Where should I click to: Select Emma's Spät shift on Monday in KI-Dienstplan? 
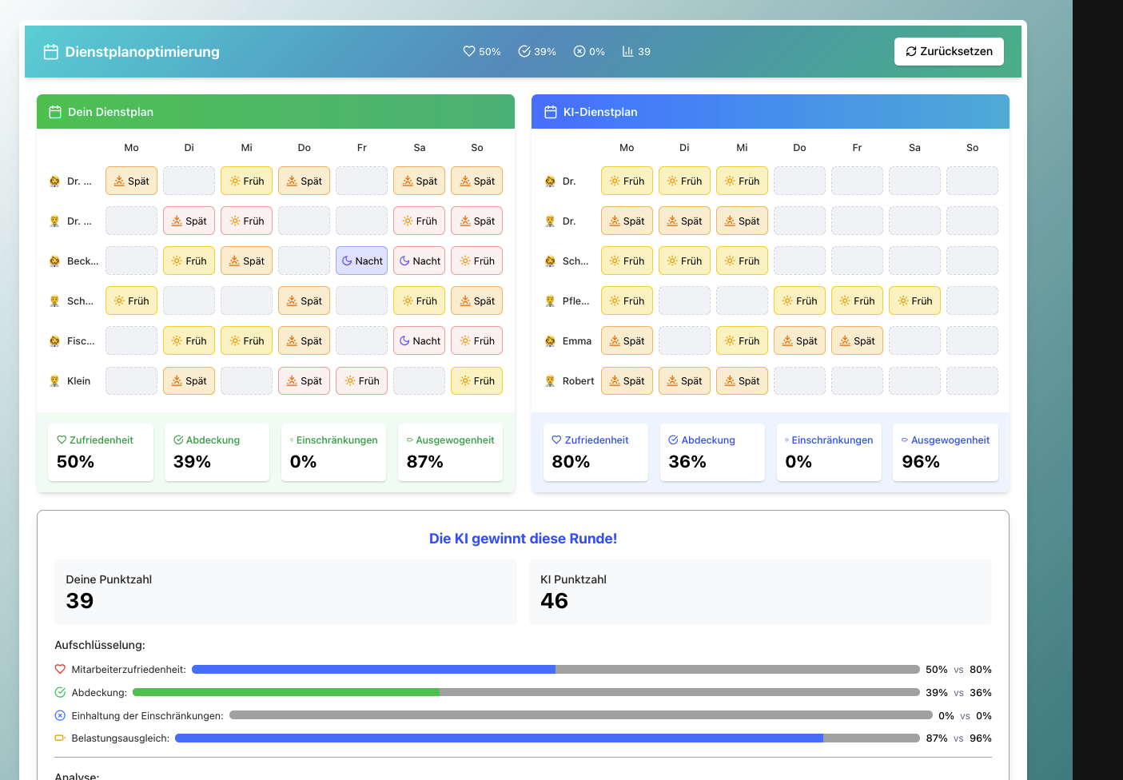pyautogui.click(x=627, y=340)
